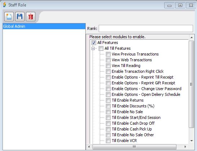
Task: Maximize the Staff Role window
Action: (x=180, y=5)
